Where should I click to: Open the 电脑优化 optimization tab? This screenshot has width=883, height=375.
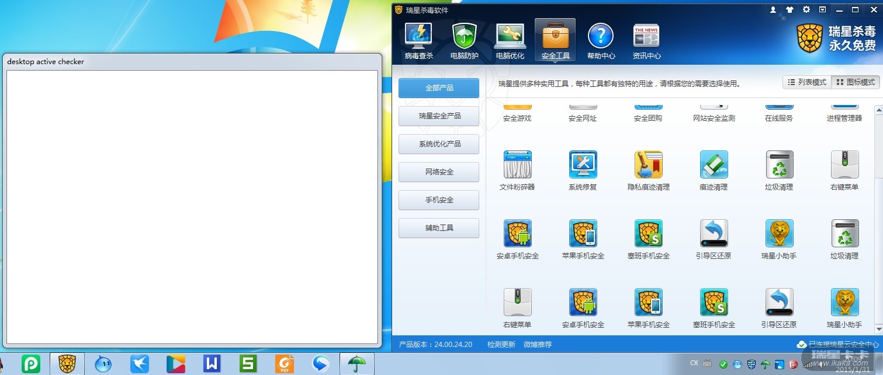[x=510, y=41]
